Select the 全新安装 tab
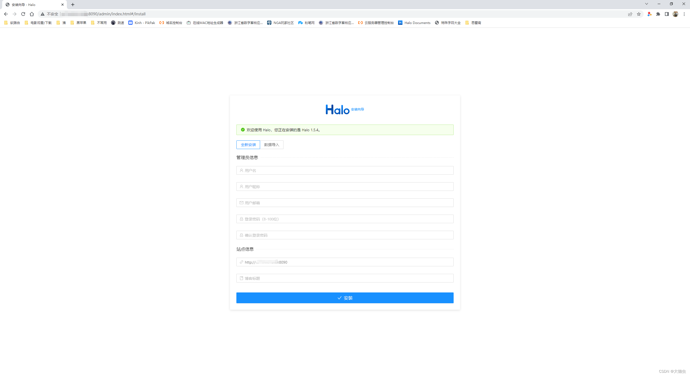 click(248, 145)
